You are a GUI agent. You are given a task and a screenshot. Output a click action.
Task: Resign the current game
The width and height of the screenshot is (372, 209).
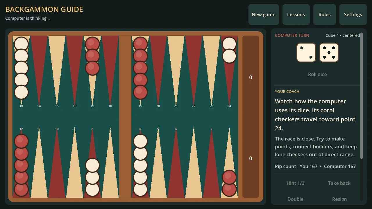pyautogui.click(x=339, y=199)
